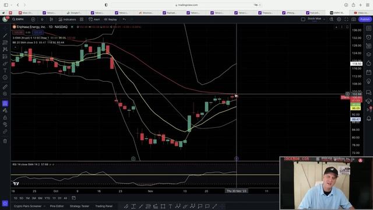
Task: Collapse the indicator legend chevron
Action: click(x=15, y=47)
